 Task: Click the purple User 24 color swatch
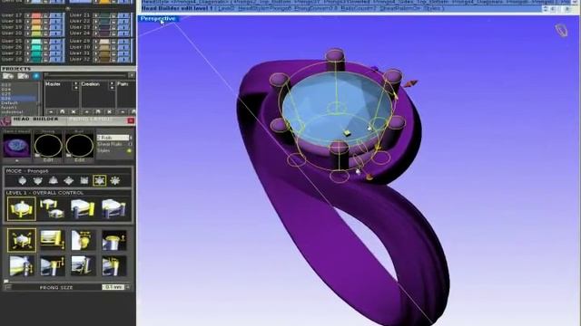(x=104, y=34)
